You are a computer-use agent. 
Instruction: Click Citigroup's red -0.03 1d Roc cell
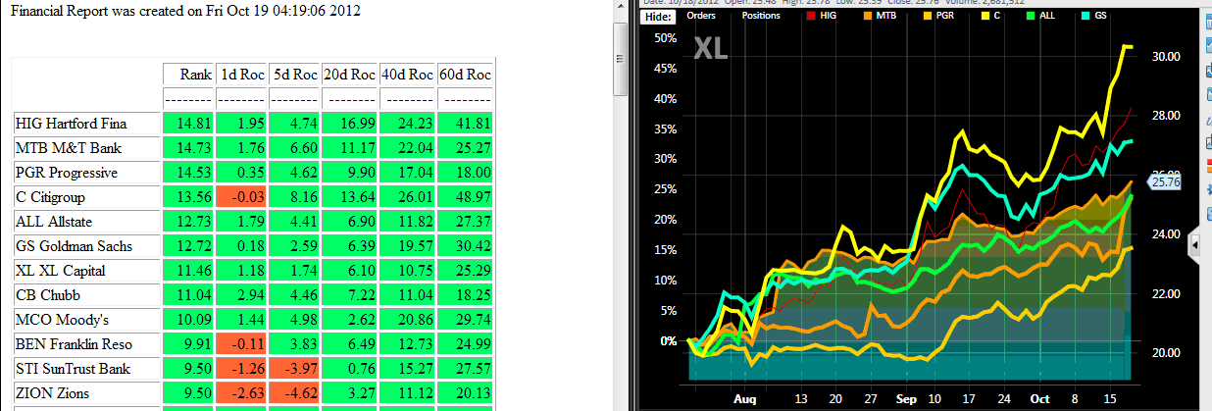pos(241,197)
